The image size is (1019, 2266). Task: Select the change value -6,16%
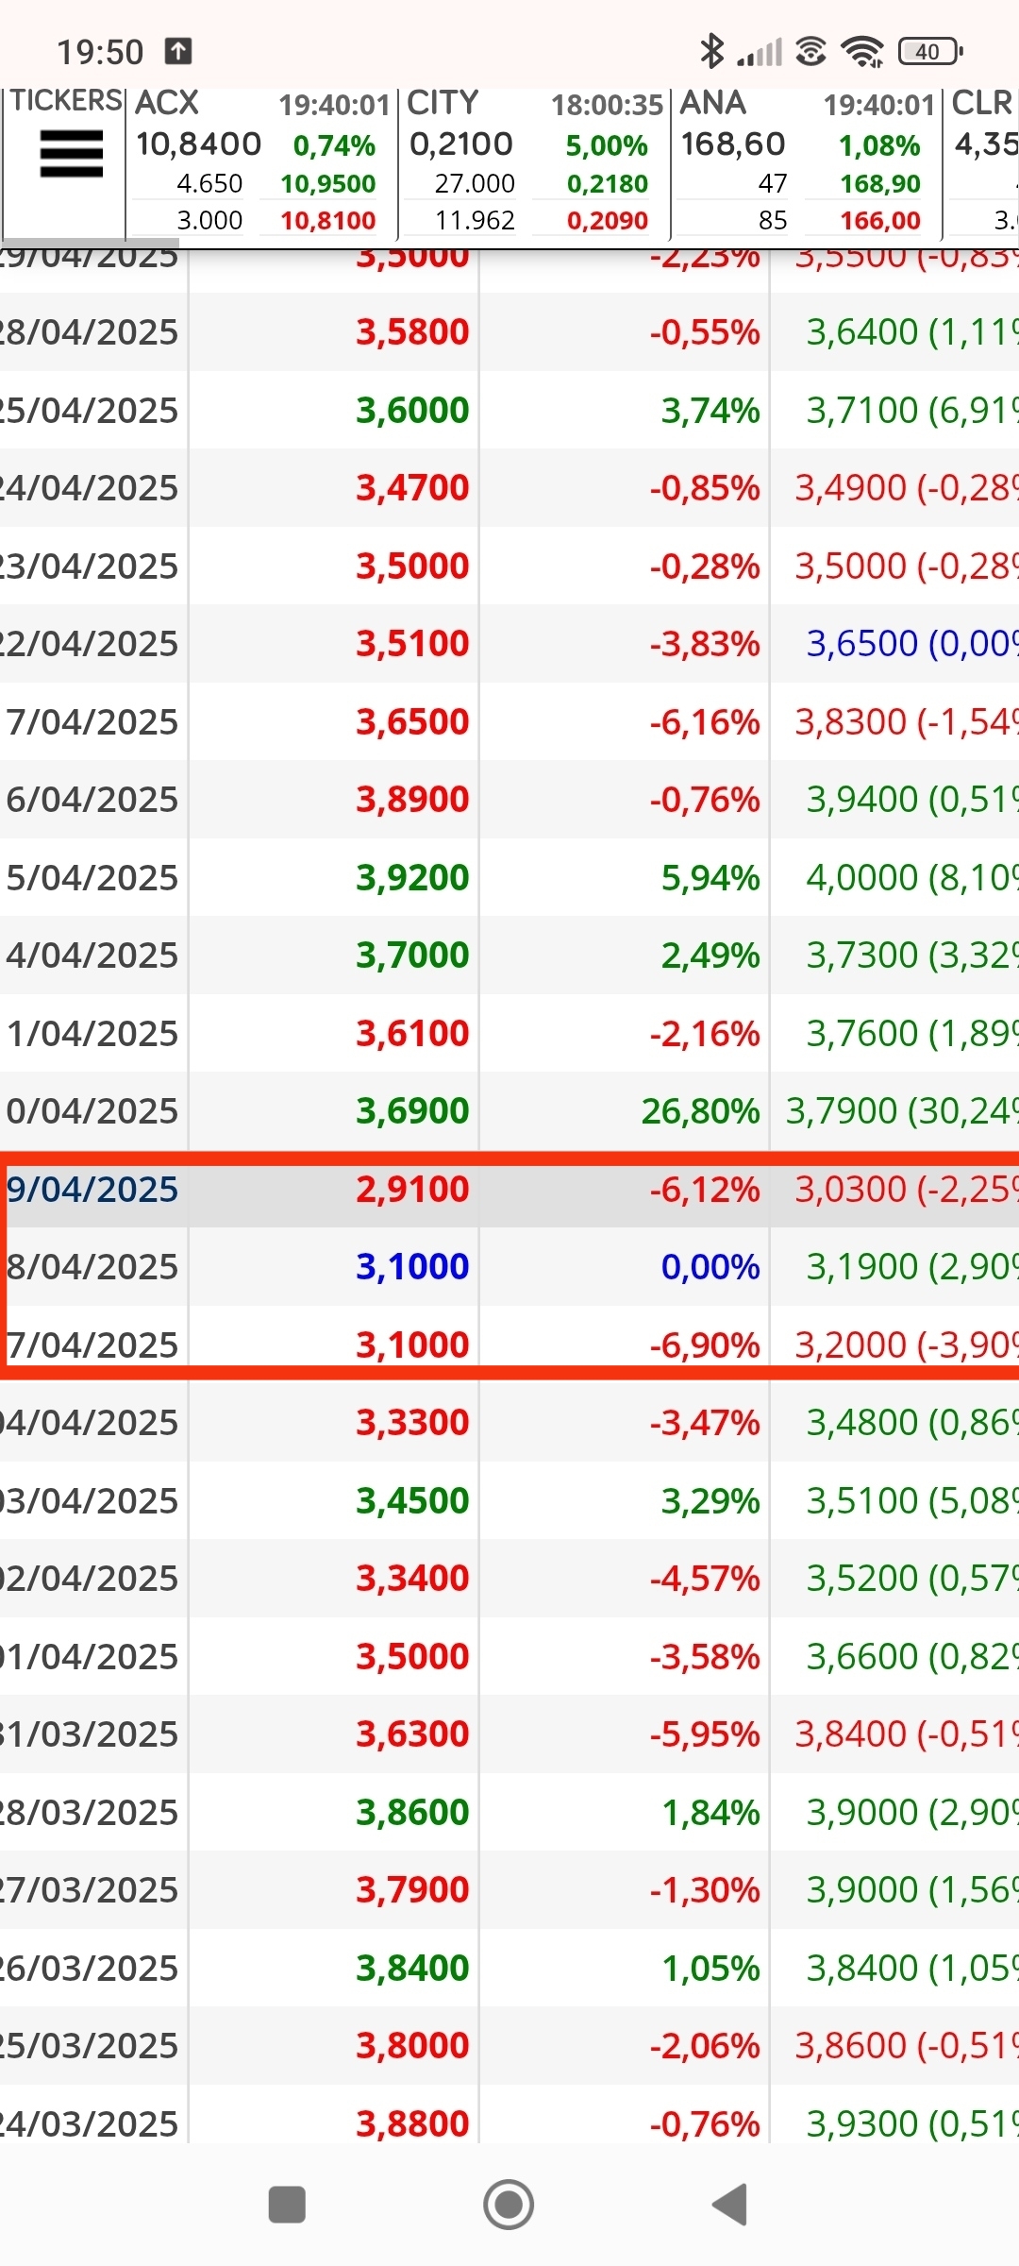[x=705, y=721]
